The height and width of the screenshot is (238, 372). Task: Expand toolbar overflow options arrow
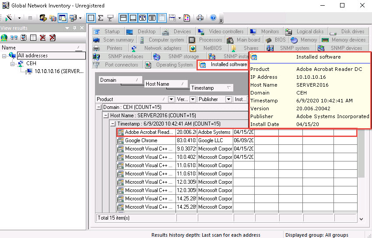click(221, 20)
